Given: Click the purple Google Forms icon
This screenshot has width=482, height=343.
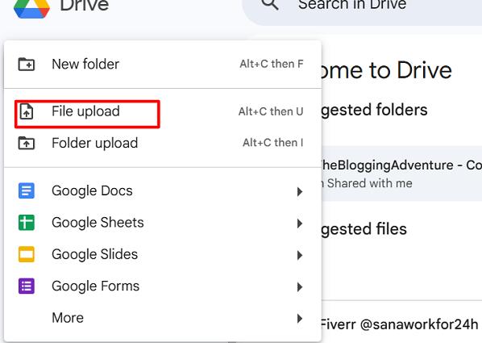Looking at the screenshot, I should (x=27, y=286).
